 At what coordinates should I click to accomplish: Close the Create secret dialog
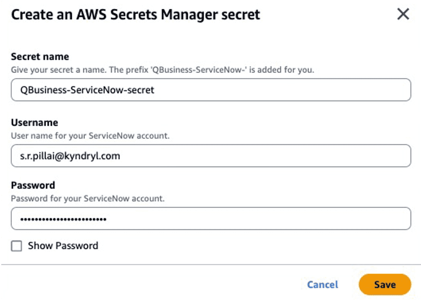tap(403, 14)
